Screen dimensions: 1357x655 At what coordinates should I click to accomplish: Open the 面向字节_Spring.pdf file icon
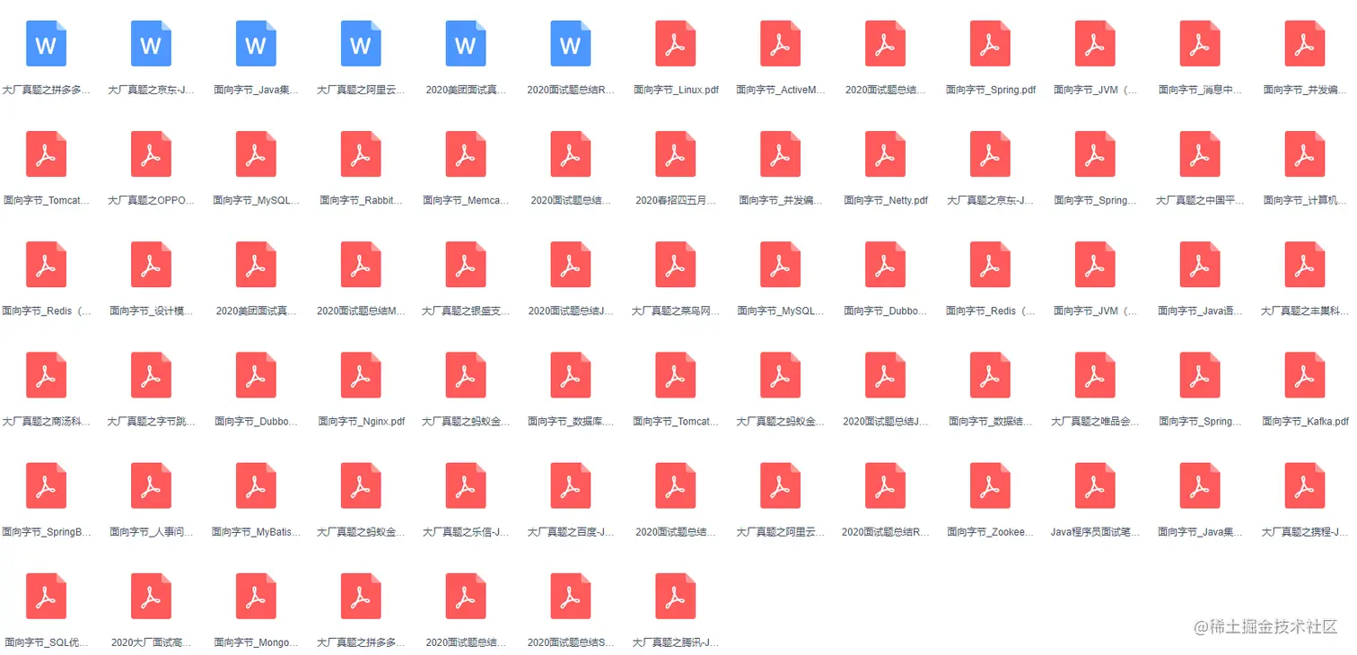pyautogui.click(x=991, y=43)
